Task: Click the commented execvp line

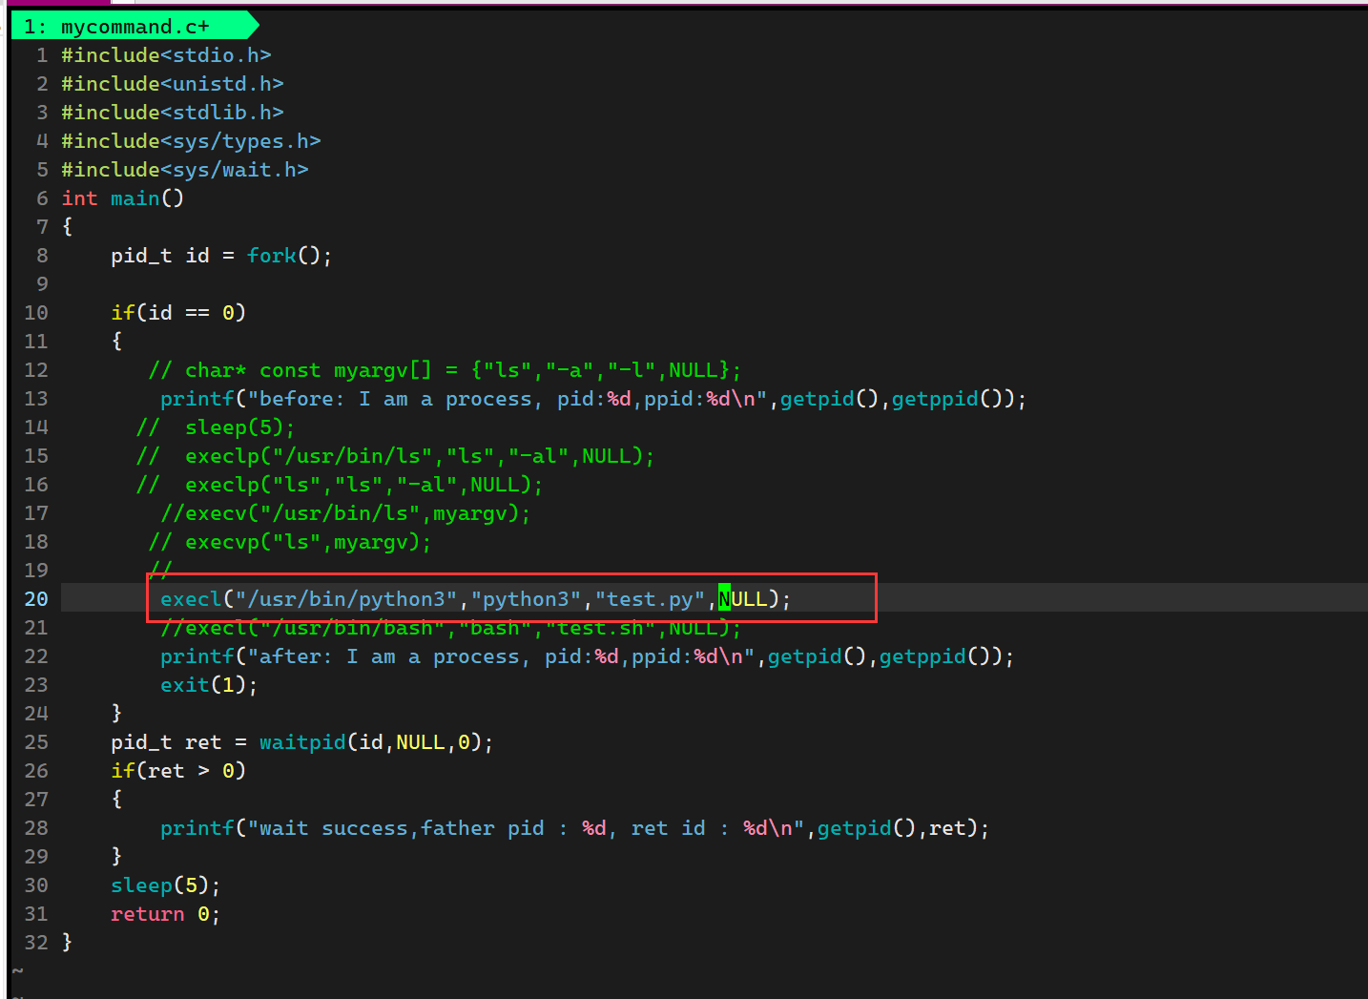Action: click(x=290, y=542)
